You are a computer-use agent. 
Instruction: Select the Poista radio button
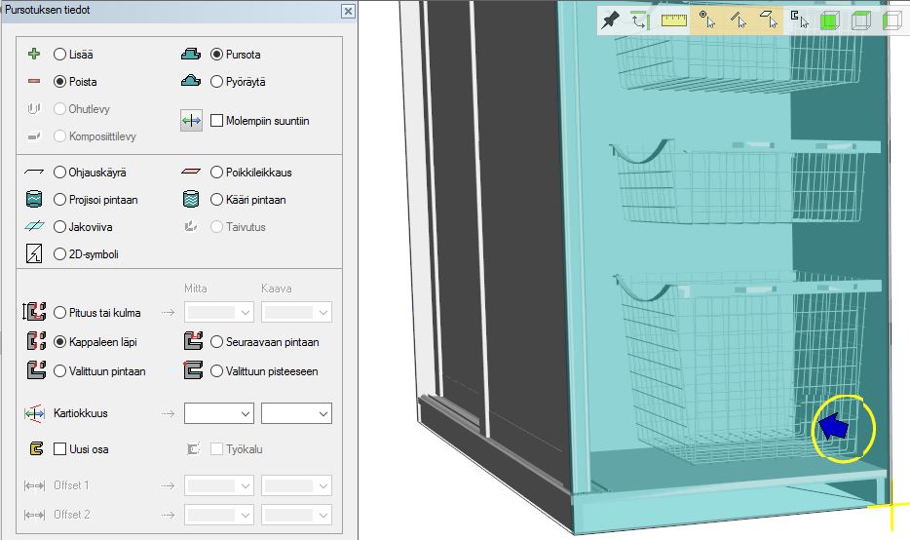[x=59, y=81]
